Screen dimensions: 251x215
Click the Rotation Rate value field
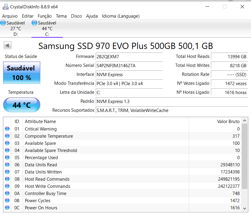229,75
